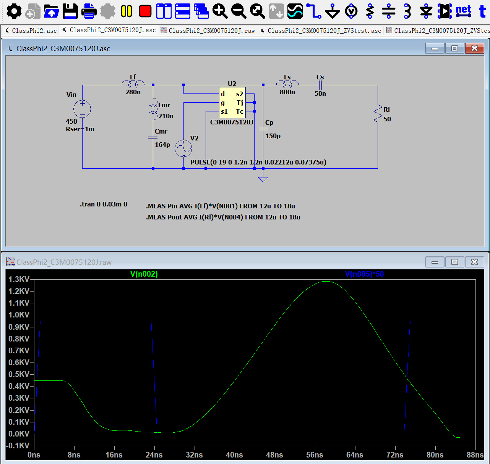Open the partially hidden last ZVStest tab
The height and width of the screenshot is (464, 490).
click(438, 31)
